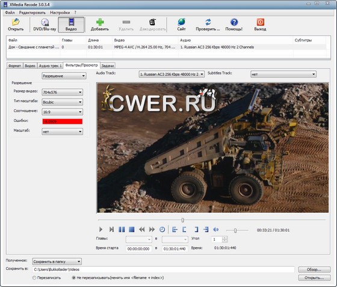Open the Сайт globe icon
The image size is (337, 287).
click(x=181, y=25)
